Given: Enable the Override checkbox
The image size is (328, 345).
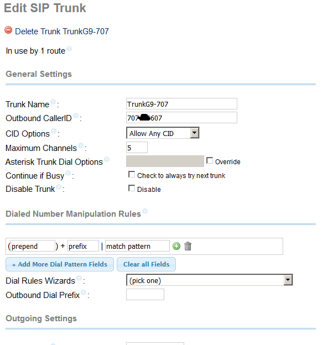Looking at the screenshot, I should [210, 161].
